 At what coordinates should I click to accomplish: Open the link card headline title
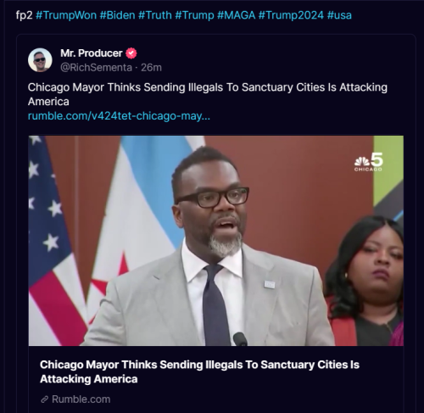(199, 371)
